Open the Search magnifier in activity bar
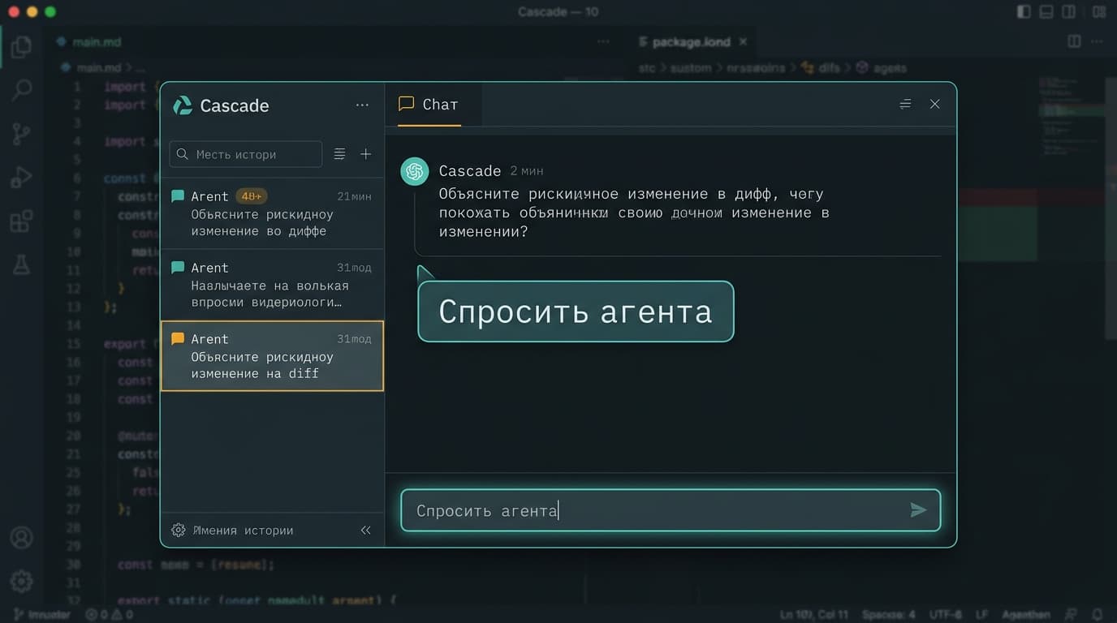 pos(21,90)
